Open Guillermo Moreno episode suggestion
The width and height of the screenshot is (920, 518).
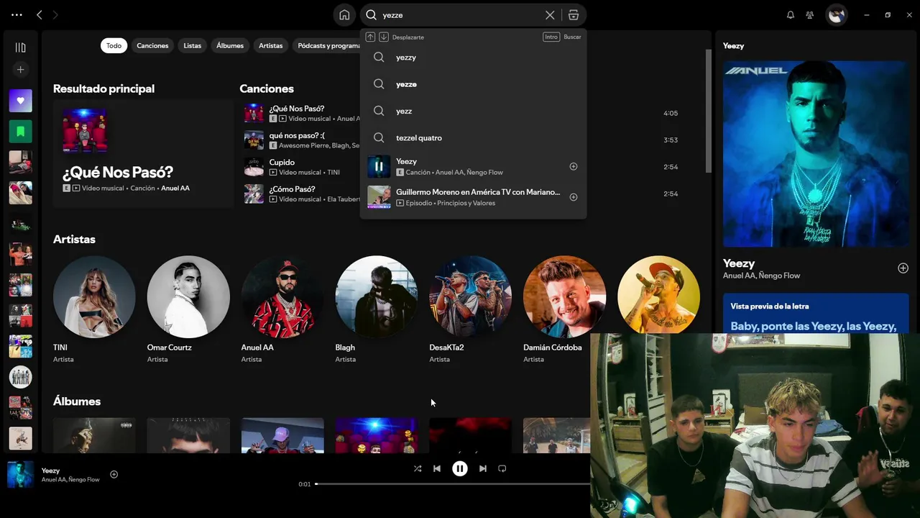pyautogui.click(x=473, y=197)
